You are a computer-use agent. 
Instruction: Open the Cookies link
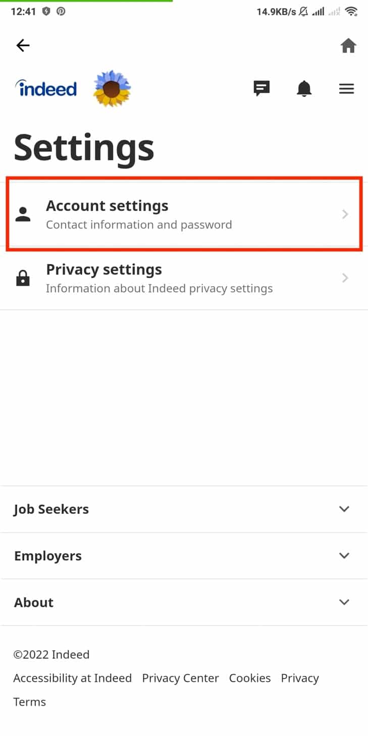[x=250, y=677]
